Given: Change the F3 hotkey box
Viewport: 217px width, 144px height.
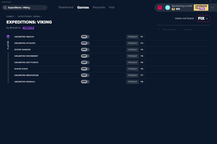Looking at the screenshot, I should point(142,50).
